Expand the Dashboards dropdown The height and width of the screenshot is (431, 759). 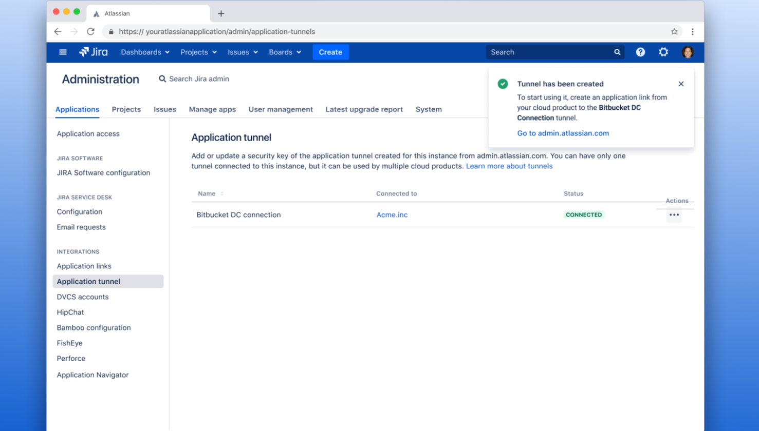pyautogui.click(x=145, y=52)
